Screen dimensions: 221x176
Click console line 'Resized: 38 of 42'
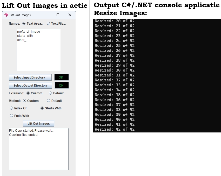(x=115, y=110)
